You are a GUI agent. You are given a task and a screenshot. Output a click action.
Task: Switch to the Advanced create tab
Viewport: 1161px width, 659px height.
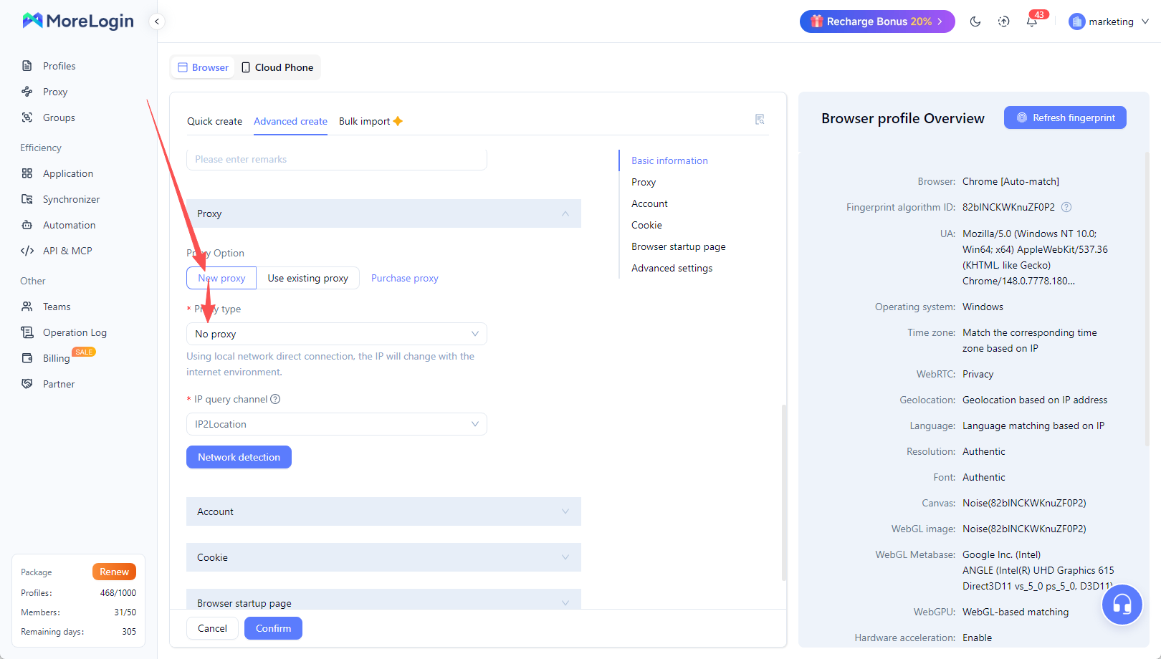290,121
